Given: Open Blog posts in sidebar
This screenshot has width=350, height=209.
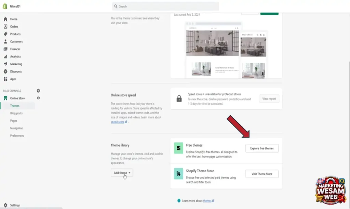Looking at the screenshot, I should click(x=16, y=113).
